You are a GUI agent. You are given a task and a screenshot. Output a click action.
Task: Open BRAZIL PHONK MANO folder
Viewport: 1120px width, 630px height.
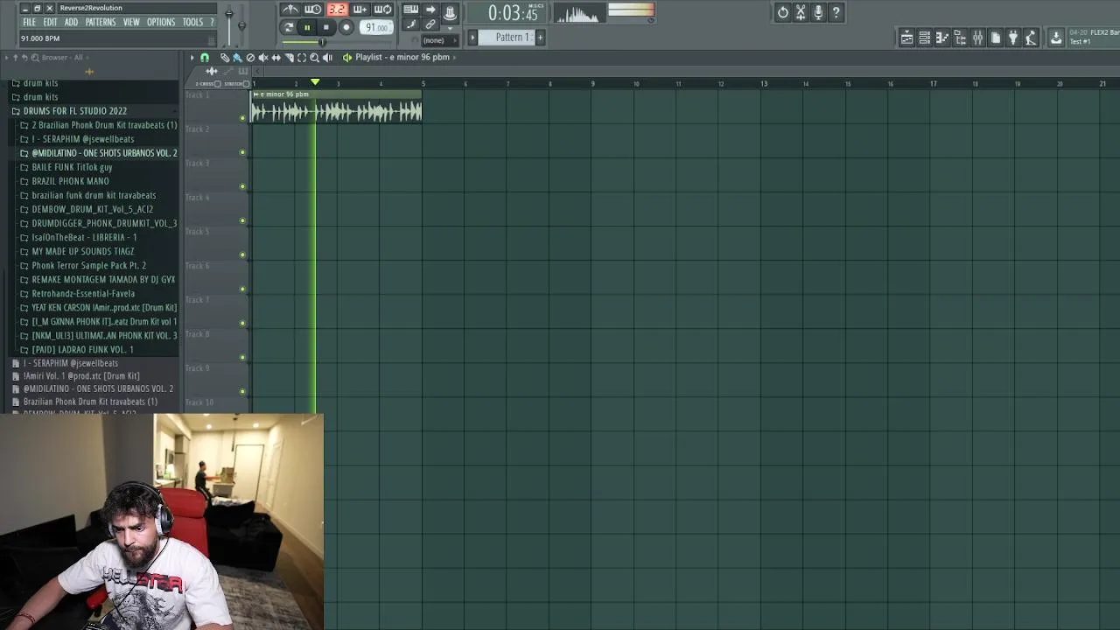(70, 181)
